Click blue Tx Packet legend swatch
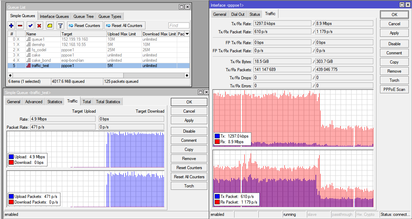The height and width of the screenshot is (219, 412). tap(217, 197)
